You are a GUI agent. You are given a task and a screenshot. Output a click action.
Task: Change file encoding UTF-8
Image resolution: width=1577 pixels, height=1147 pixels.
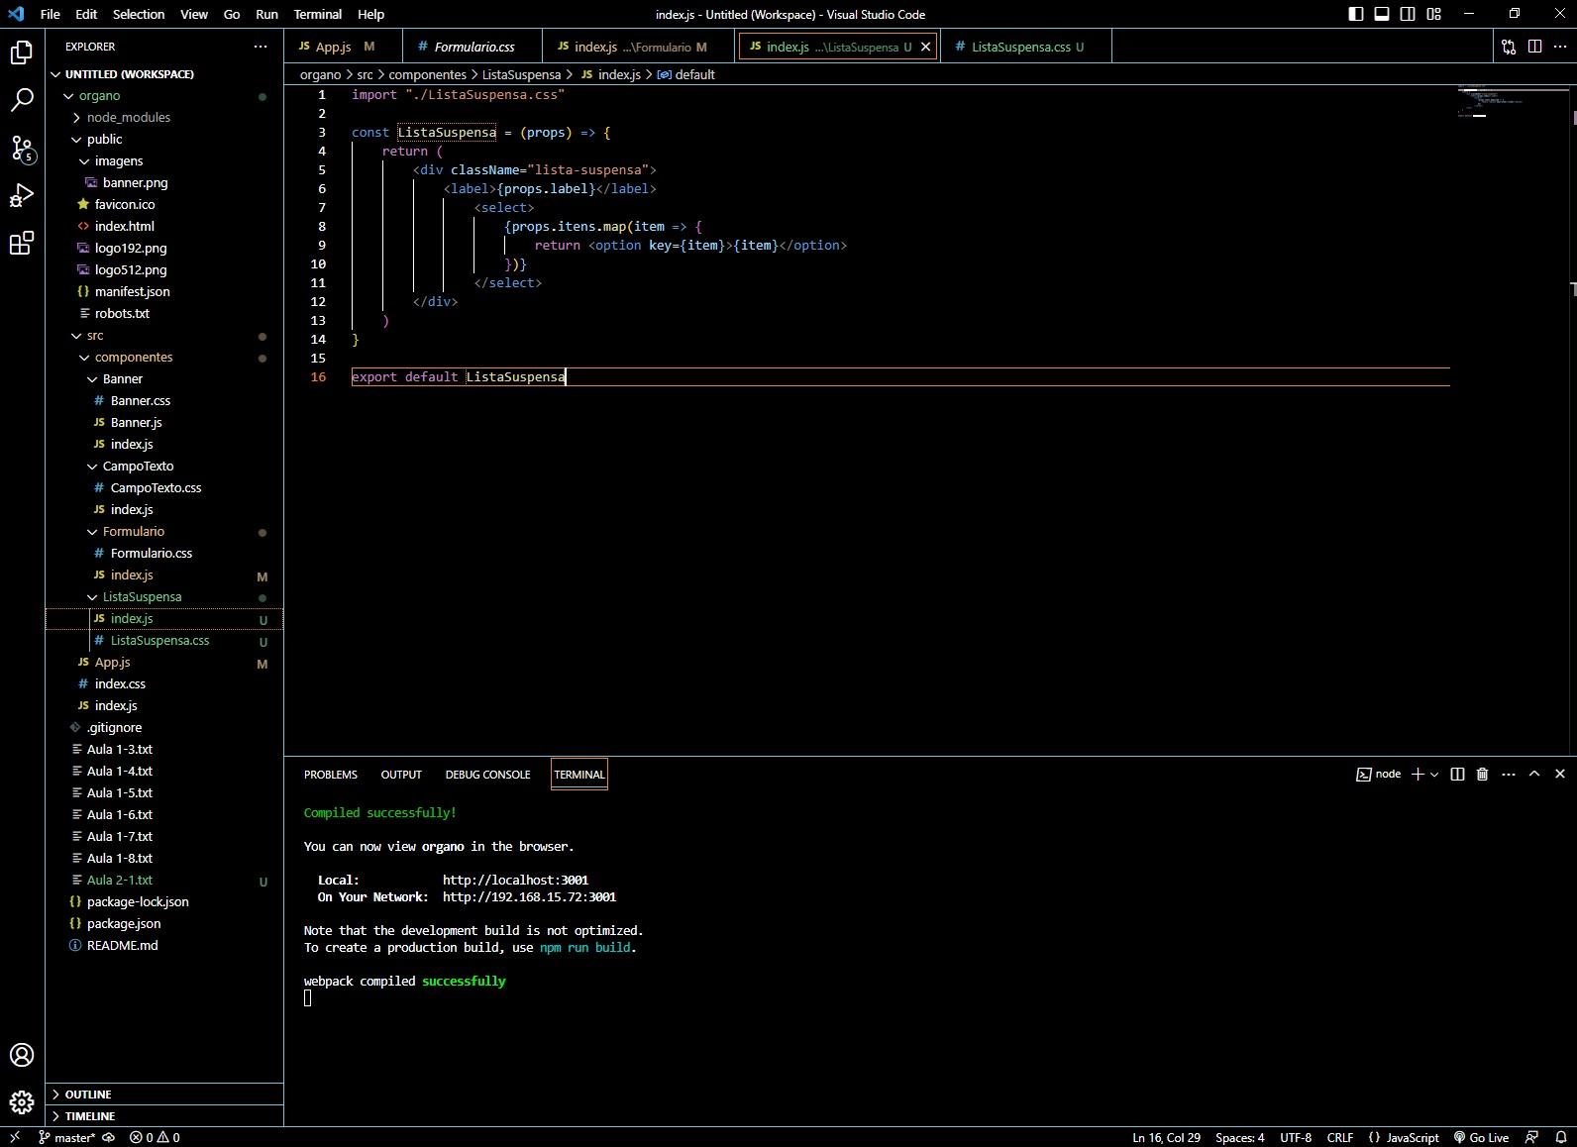1296,1137
